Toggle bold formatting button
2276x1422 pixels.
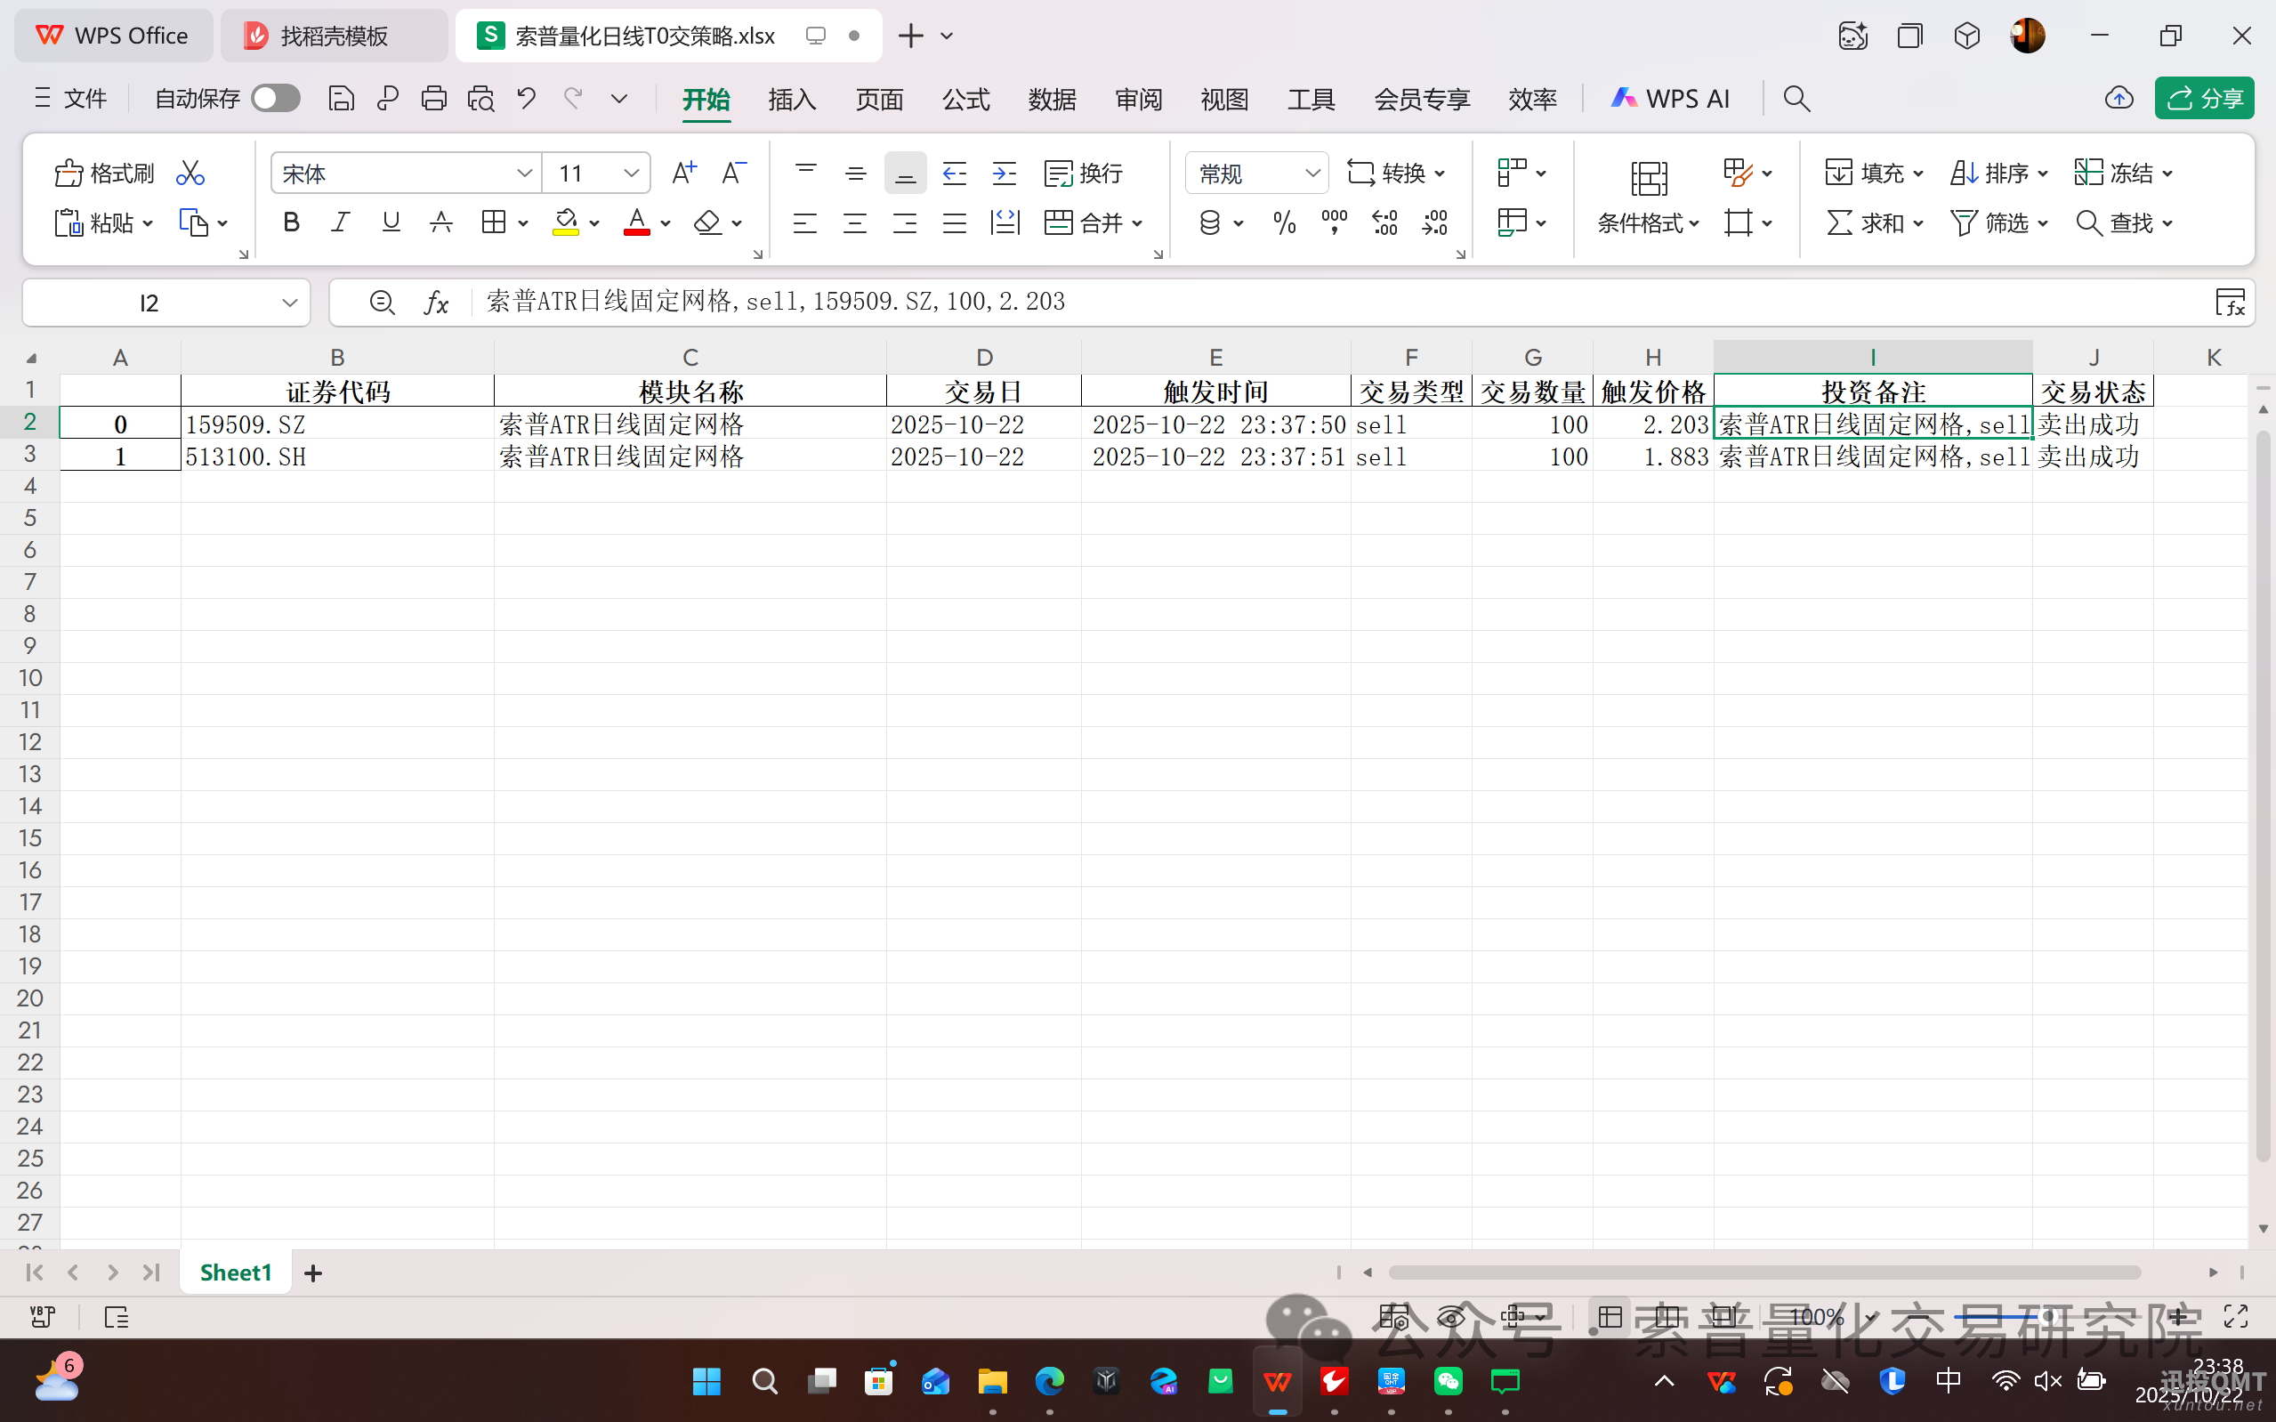[x=290, y=222]
